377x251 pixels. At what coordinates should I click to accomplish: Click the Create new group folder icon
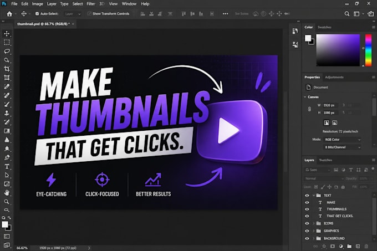pos(349,246)
